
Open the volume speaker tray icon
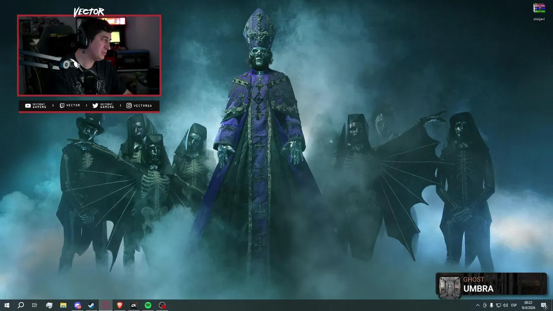(x=505, y=305)
